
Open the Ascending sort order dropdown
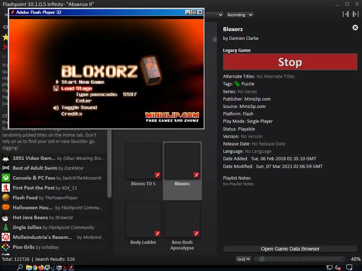tap(240, 15)
